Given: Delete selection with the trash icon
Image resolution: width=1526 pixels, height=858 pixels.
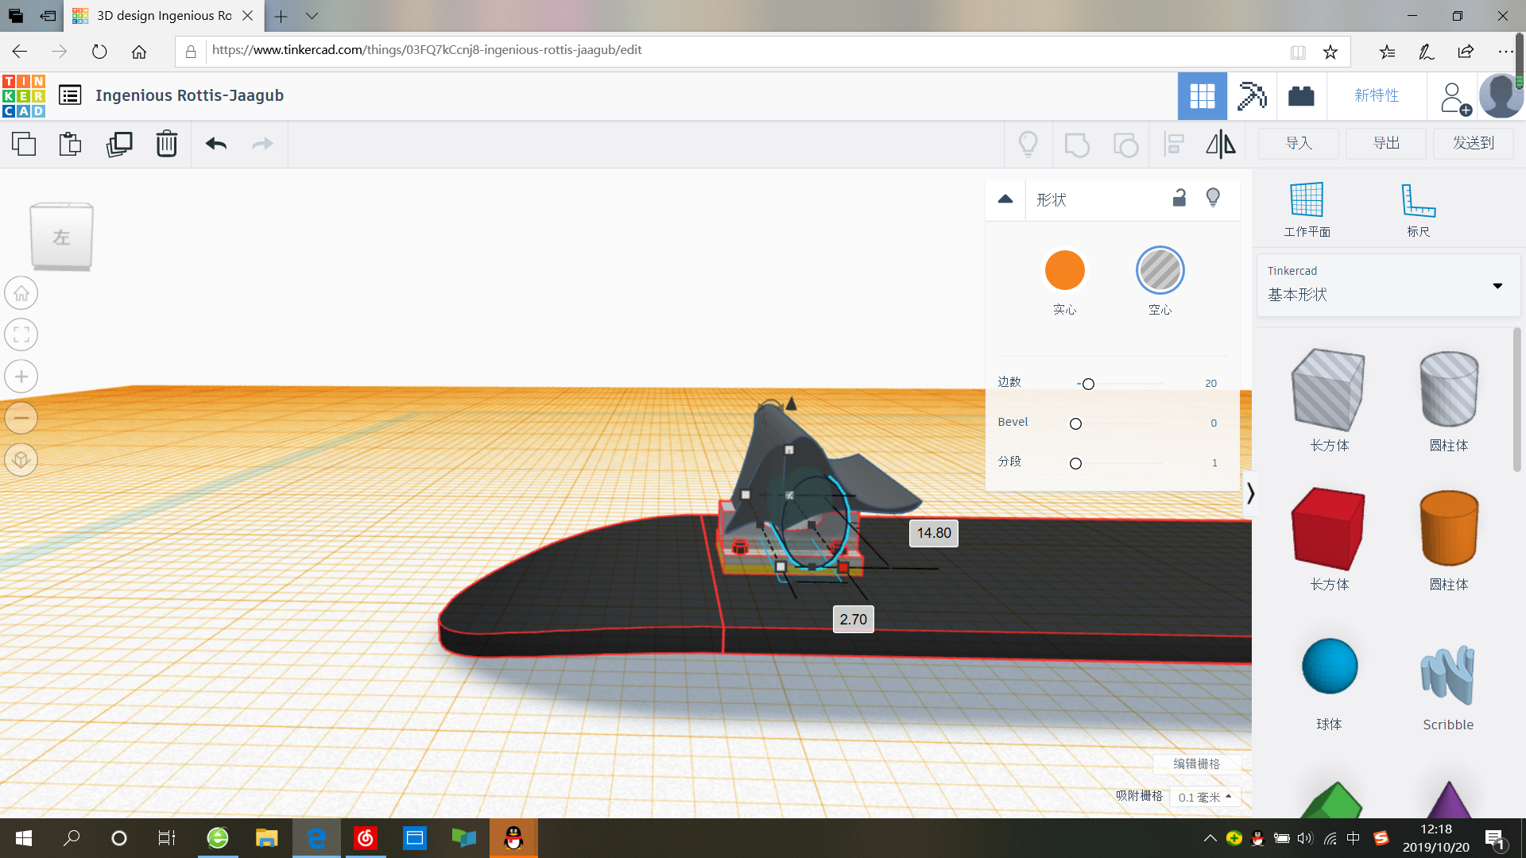Looking at the screenshot, I should coord(167,144).
